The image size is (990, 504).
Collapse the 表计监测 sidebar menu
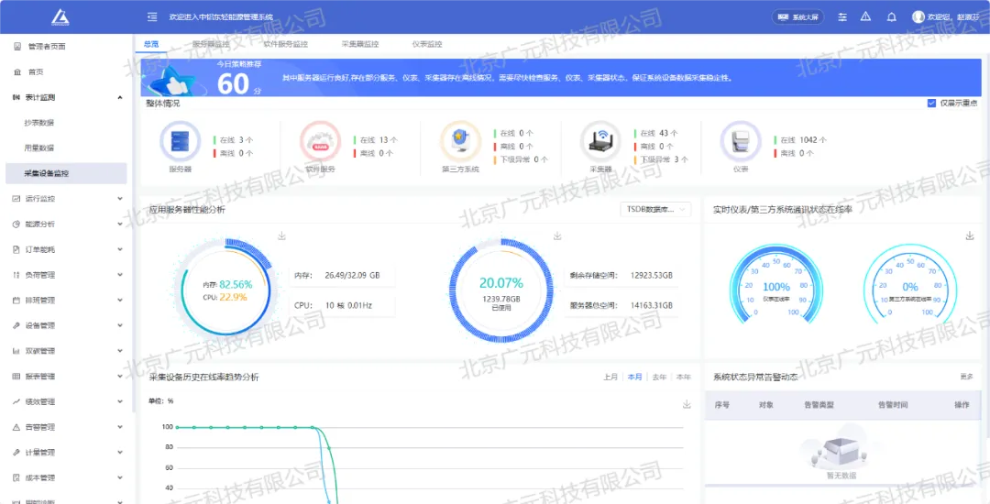(x=120, y=97)
